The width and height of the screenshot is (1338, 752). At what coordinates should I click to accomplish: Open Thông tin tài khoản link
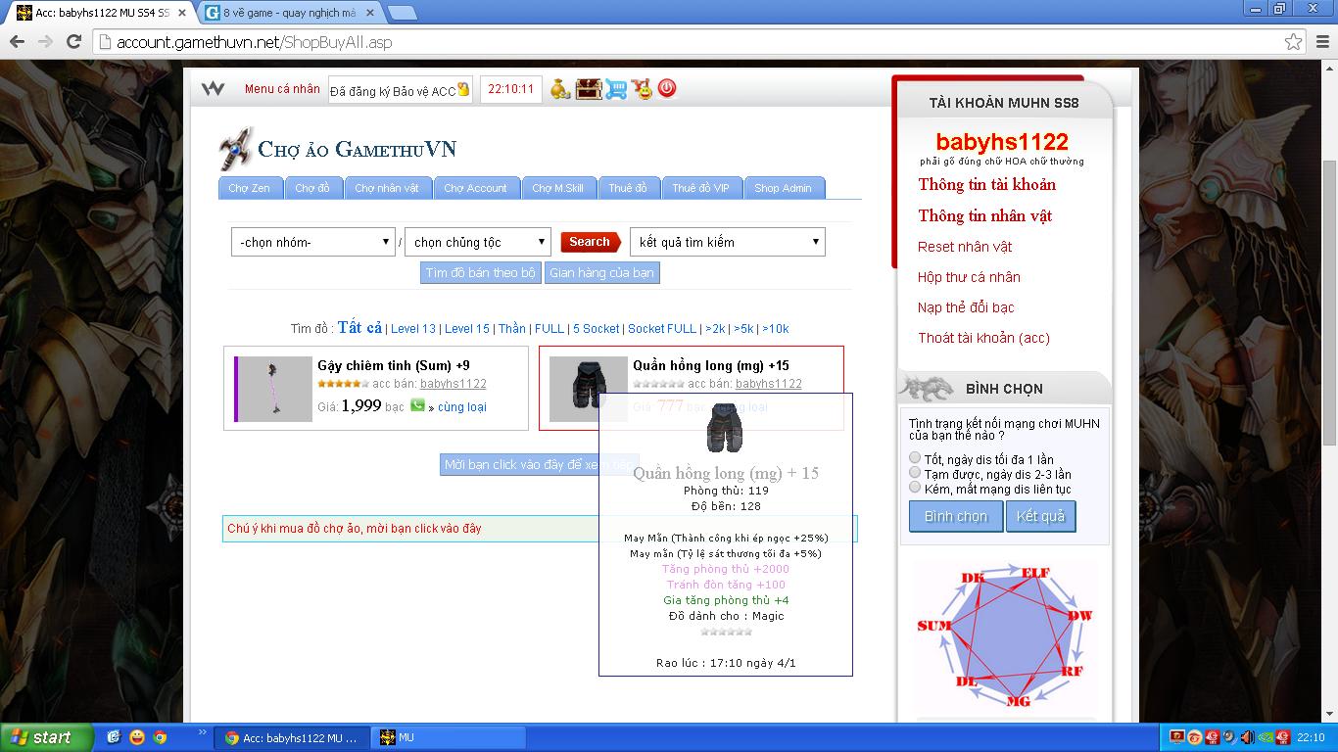987,184
